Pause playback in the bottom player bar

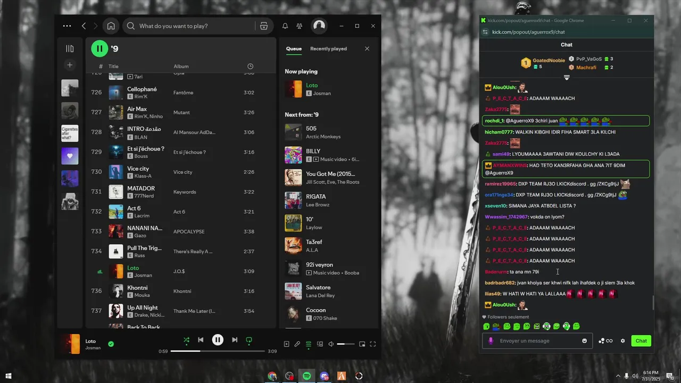218,340
